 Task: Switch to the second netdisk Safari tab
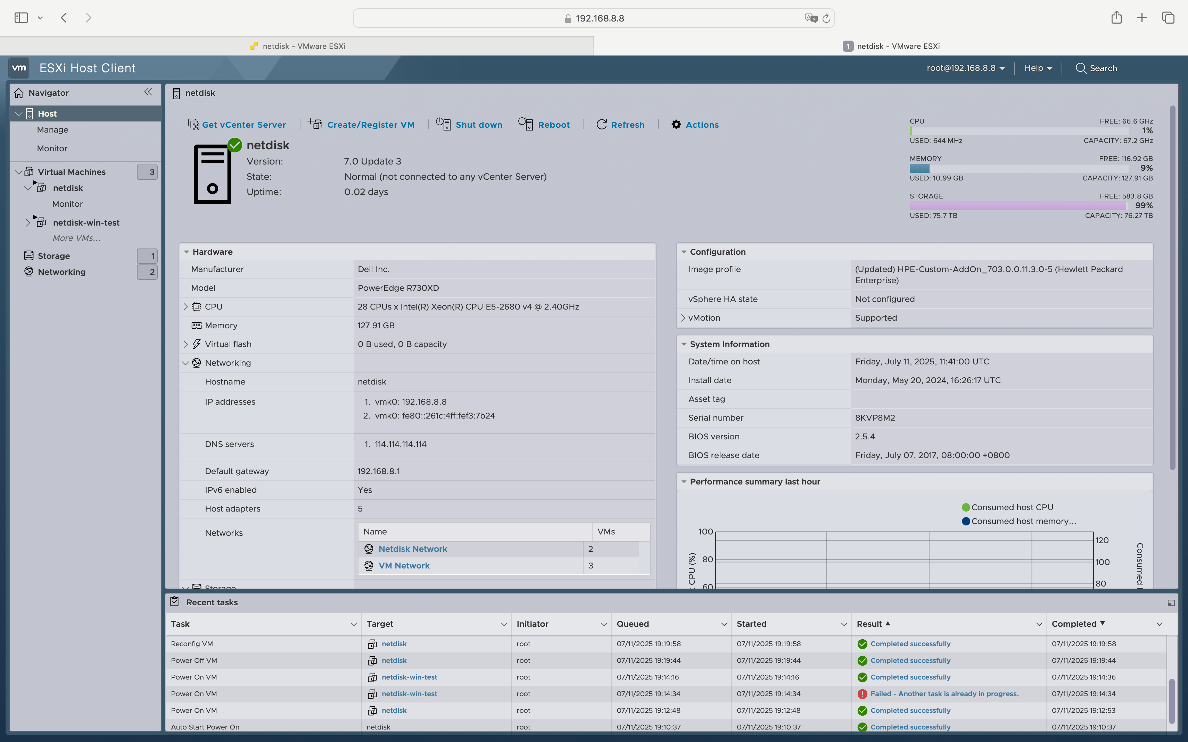891,46
